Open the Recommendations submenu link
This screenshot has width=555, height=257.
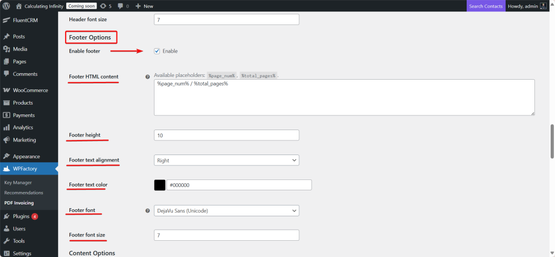click(23, 192)
